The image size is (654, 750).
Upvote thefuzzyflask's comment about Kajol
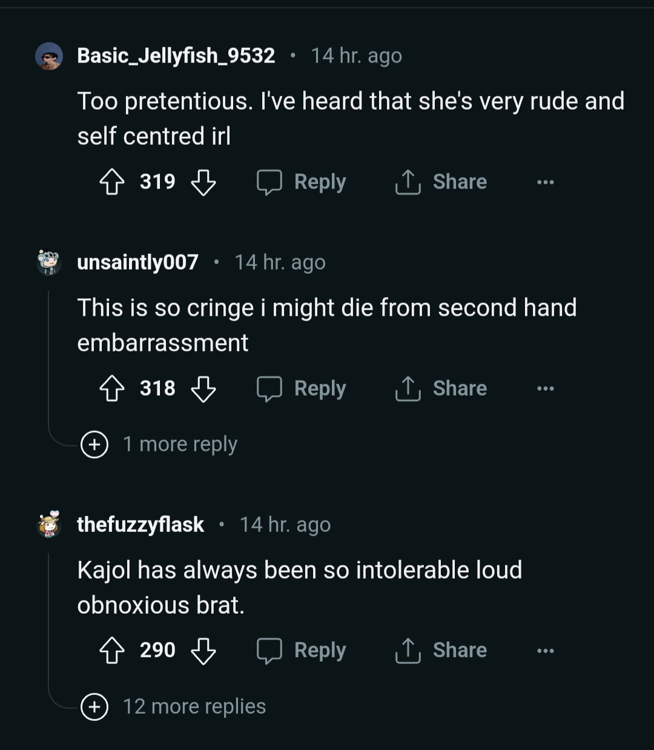click(x=111, y=651)
